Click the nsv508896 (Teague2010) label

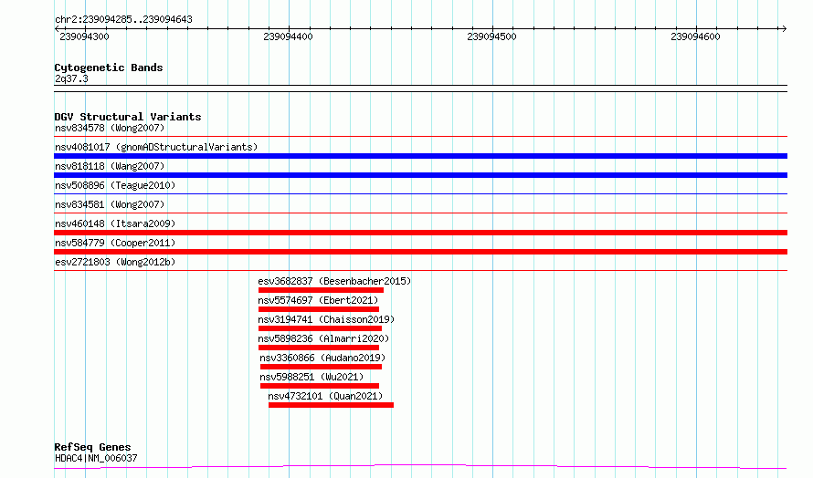tap(115, 185)
